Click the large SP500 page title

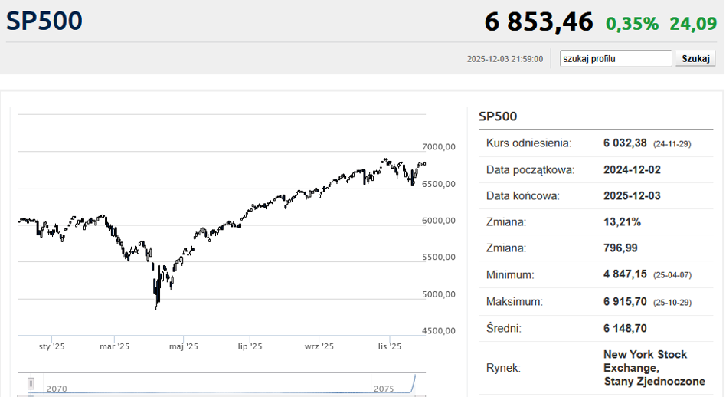[44, 21]
